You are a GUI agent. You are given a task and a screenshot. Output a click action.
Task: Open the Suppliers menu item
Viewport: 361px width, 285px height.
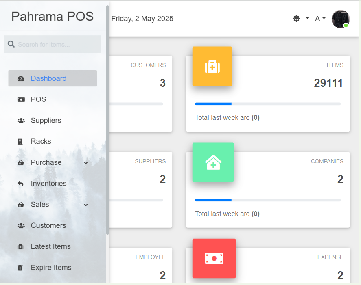click(x=46, y=121)
